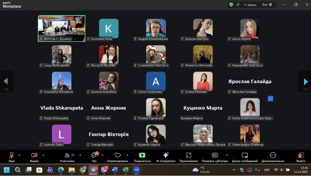The height and width of the screenshot is (176, 311).
Task: Open the Чат chat panel
Action: 94,157
